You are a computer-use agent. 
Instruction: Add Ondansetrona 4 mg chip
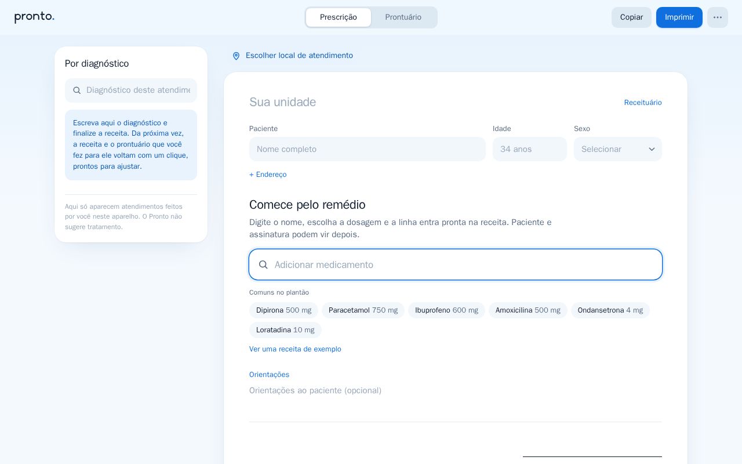(610, 310)
